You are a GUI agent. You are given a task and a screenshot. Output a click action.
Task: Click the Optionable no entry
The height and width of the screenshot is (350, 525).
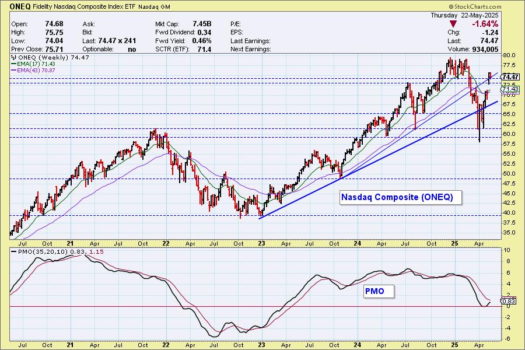pyautogui.click(x=109, y=49)
